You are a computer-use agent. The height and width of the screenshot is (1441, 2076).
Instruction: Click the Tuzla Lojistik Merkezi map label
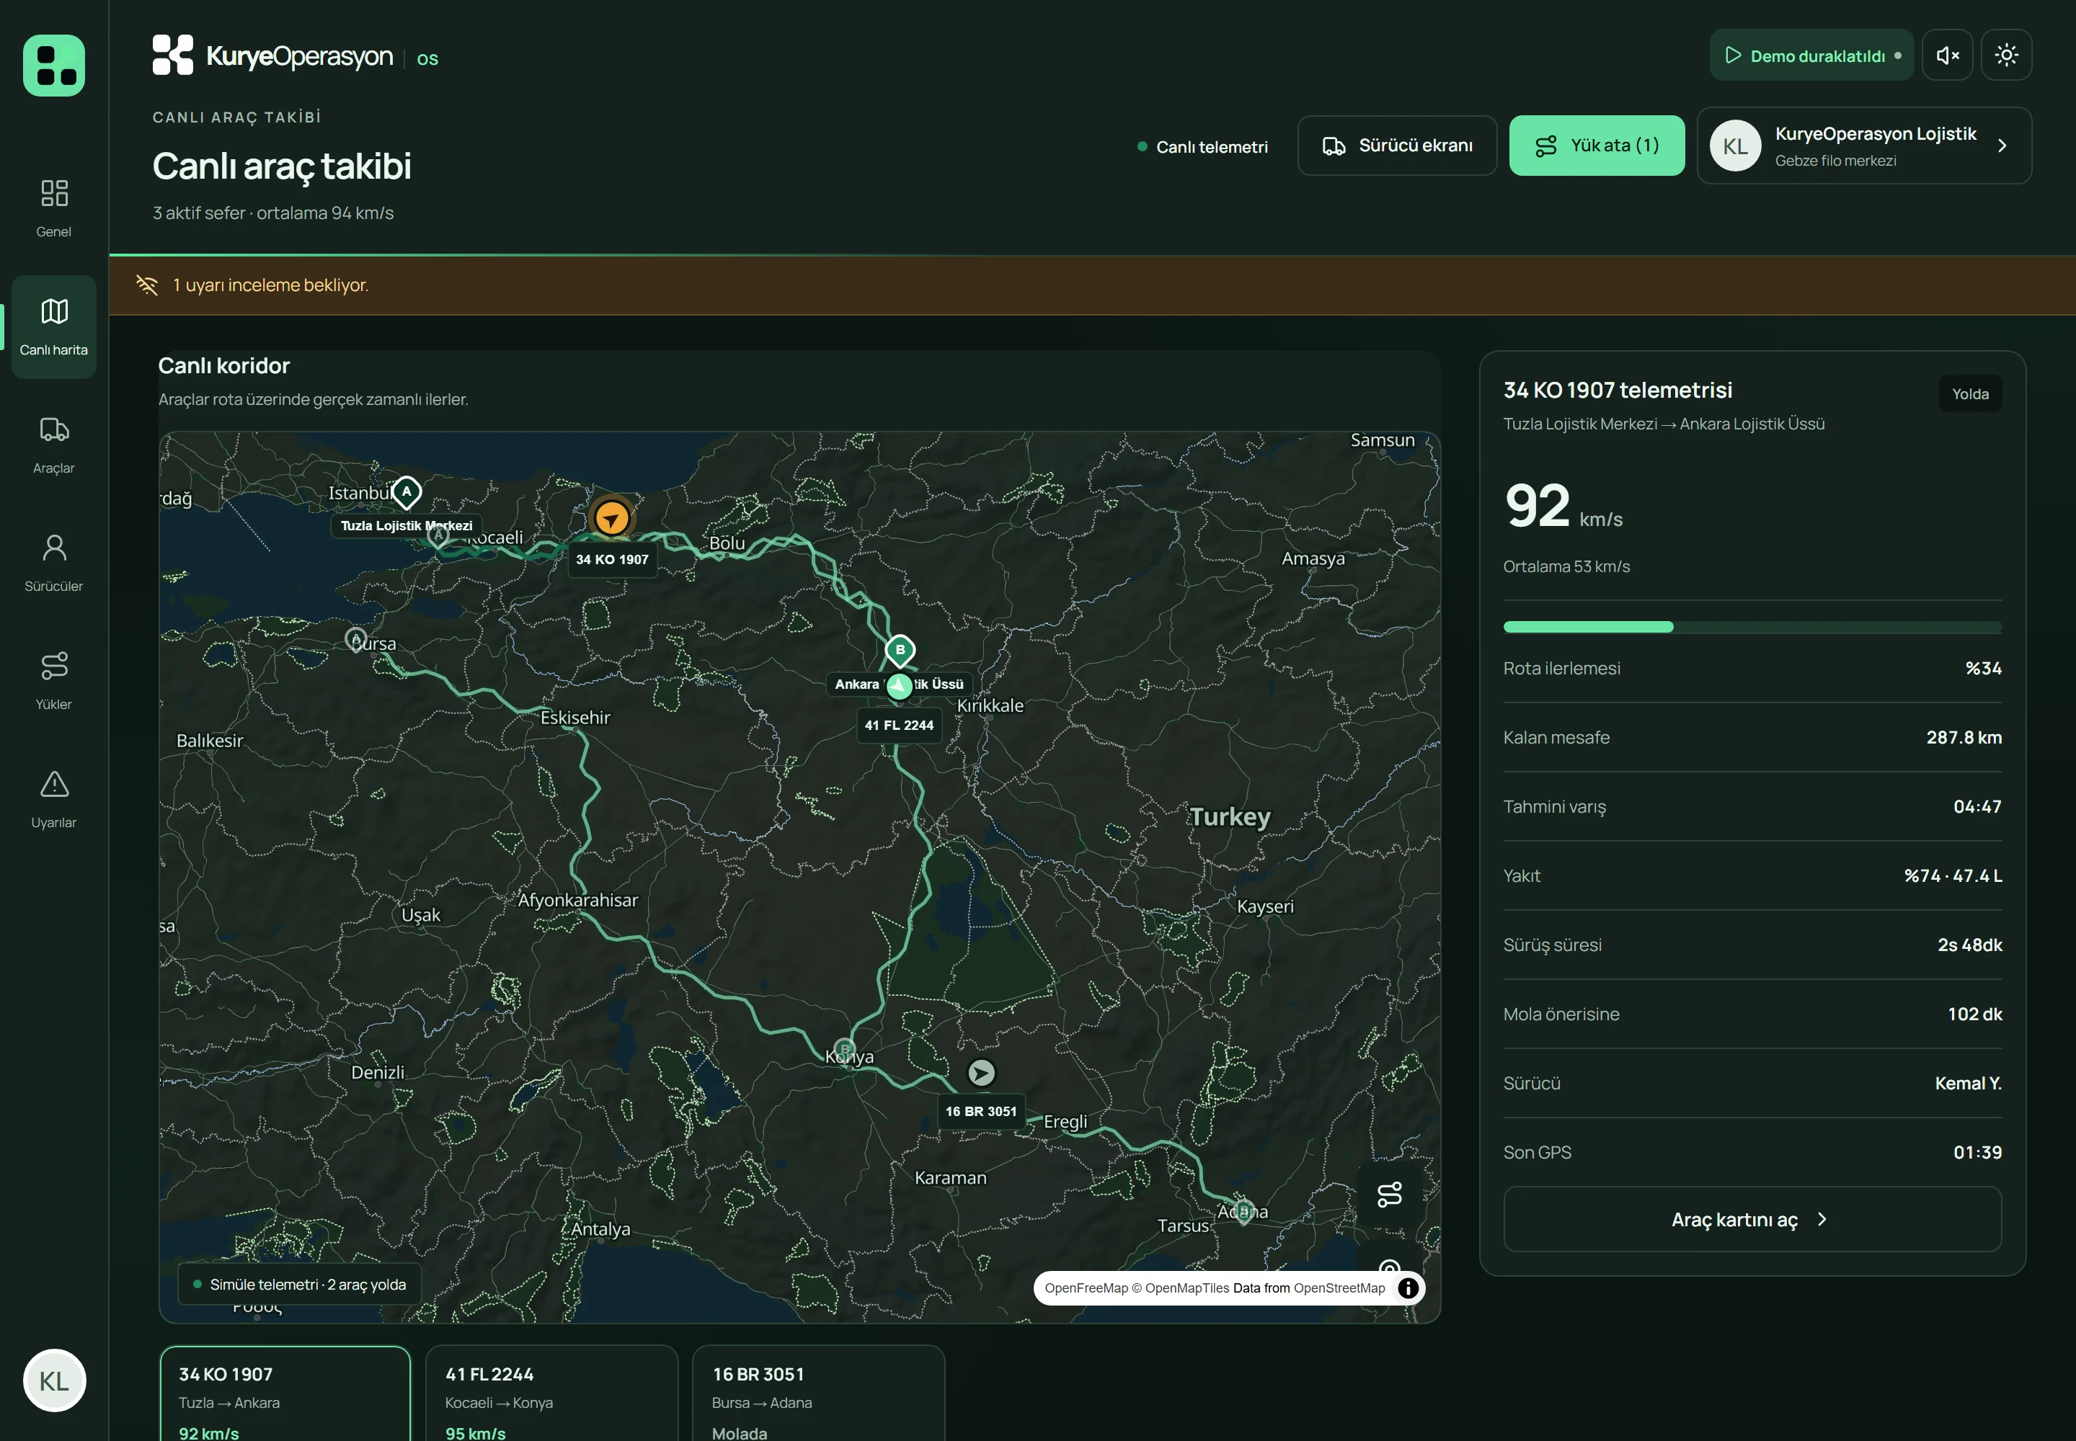(x=407, y=525)
